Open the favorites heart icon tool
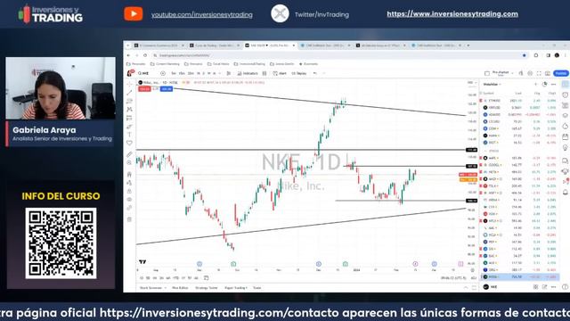Screen dimensions: 570x321 [129, 143]
